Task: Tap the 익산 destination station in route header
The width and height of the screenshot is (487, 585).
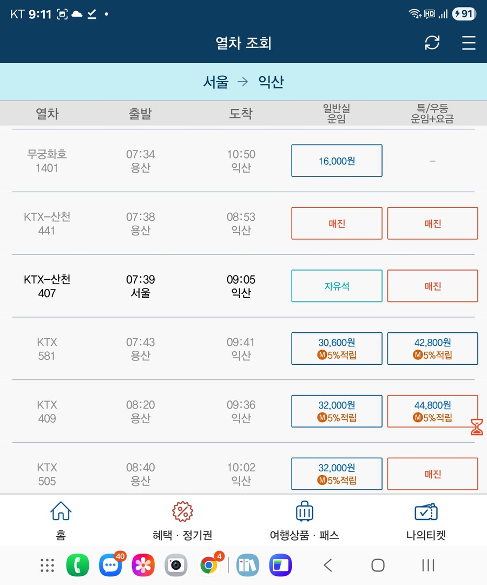Action: pos(271,81)
